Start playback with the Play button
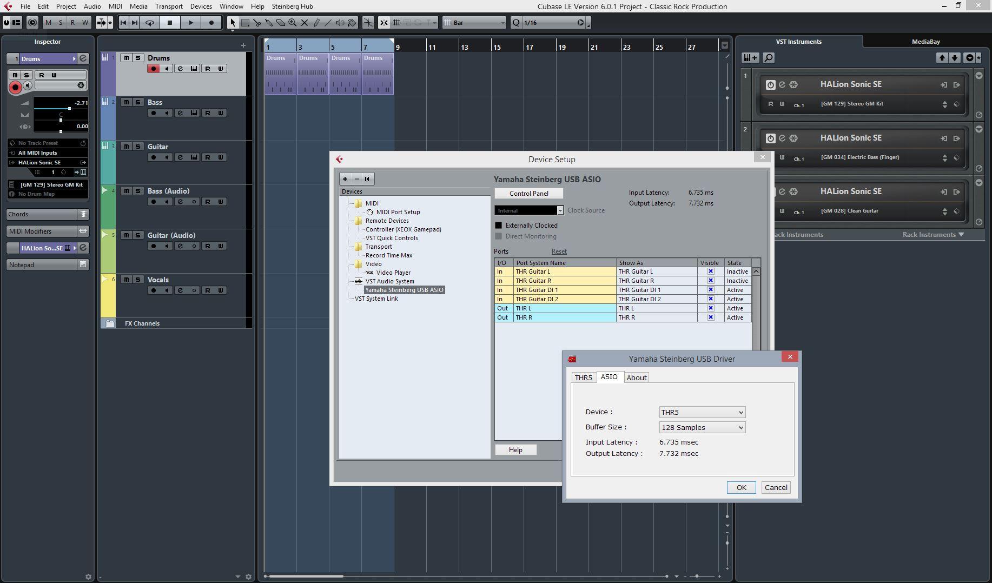Screen dimensions: 992x583 point(190,23)
